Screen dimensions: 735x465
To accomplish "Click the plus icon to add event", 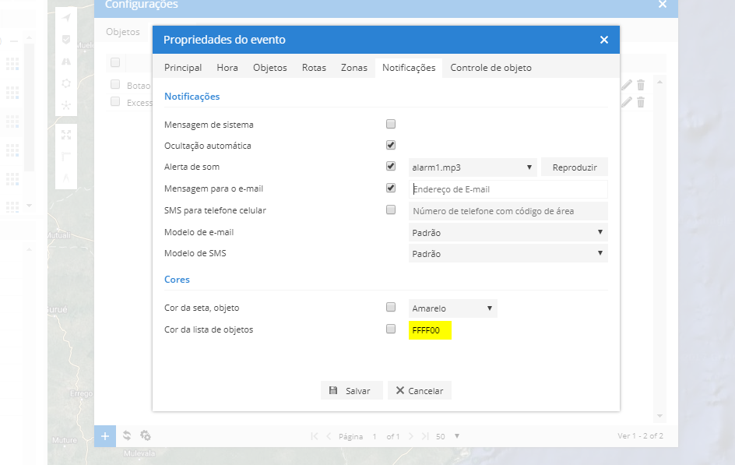I will [105, 435].
